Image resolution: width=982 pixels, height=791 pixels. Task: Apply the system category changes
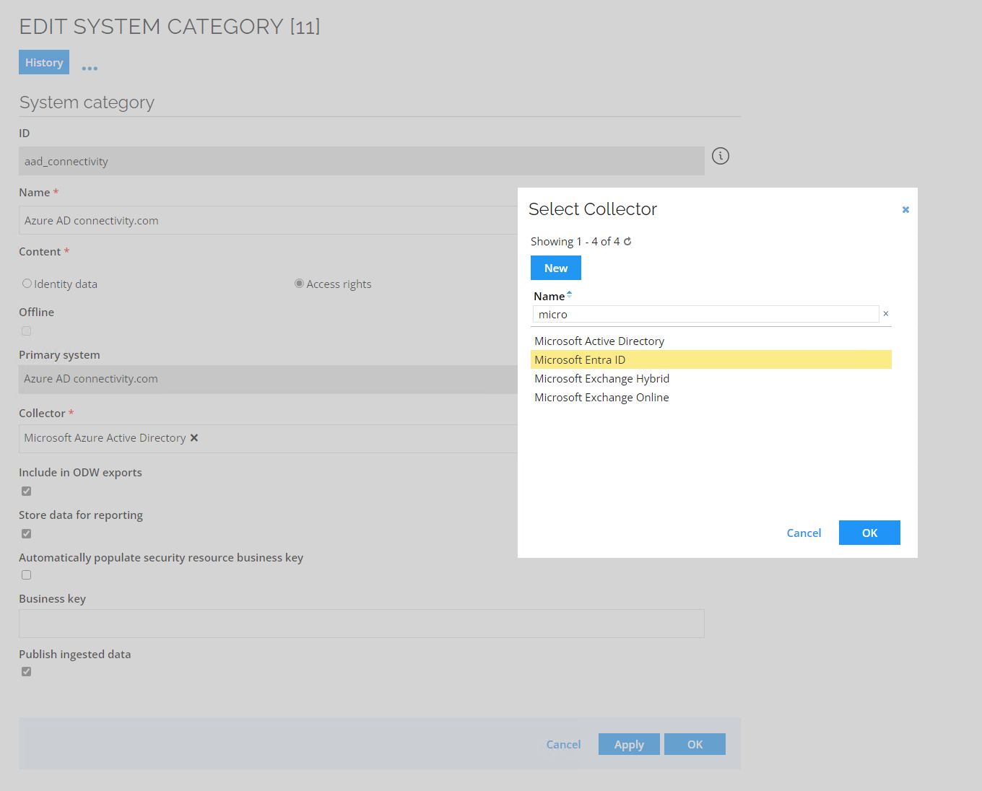629,744
